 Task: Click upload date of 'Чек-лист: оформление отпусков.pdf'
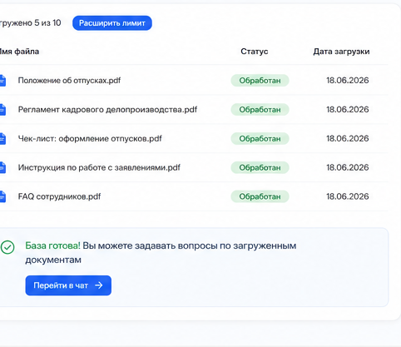pyautogui.click(x=348, y=138)
